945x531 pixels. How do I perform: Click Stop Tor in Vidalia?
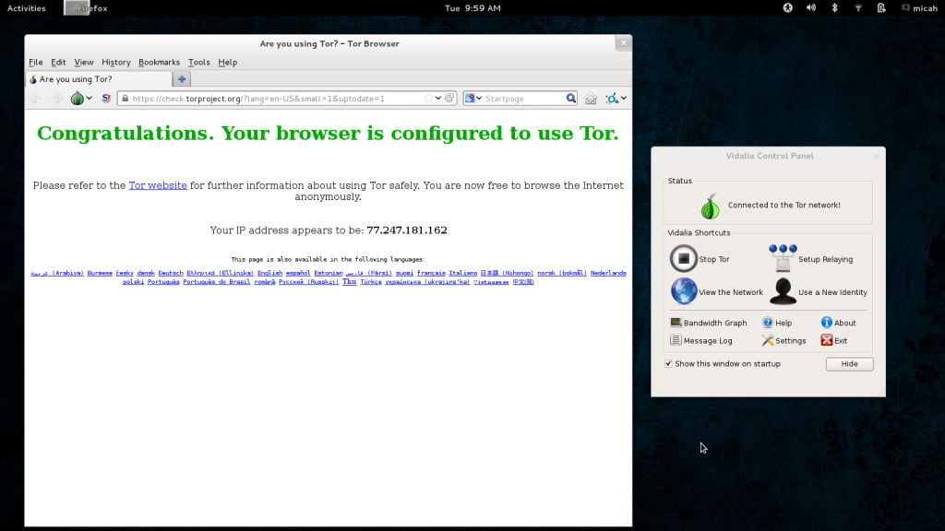pos(700,259)
